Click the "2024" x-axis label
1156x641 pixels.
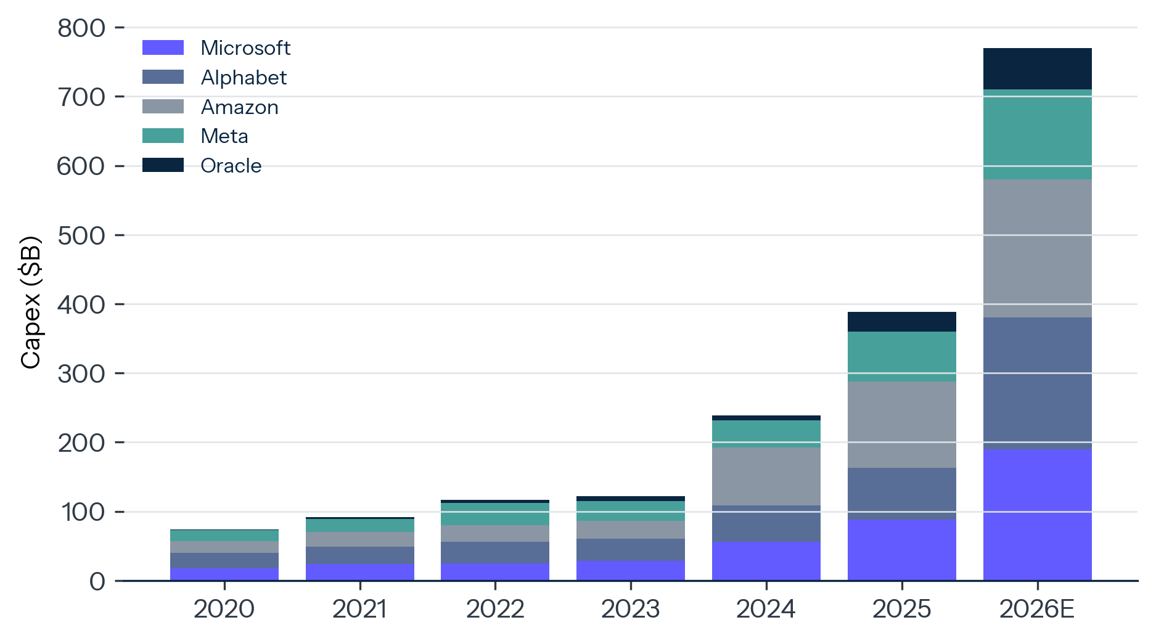click(766, 609)
